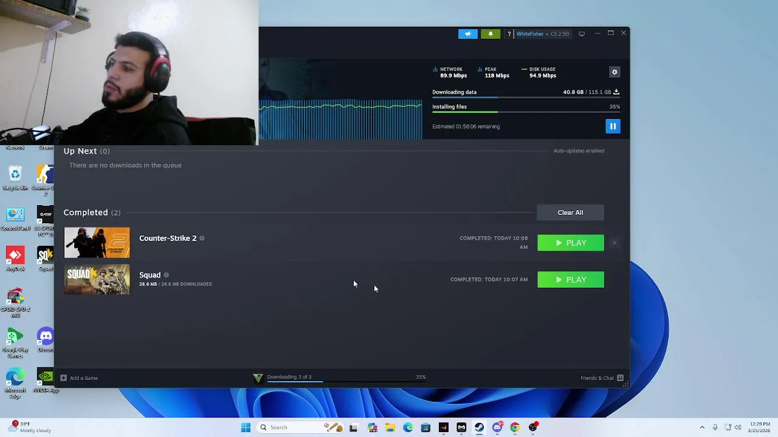This screenshot has width=778, height=437.
Task: Play Counter-Strike 2
Action: (x=571, y=243)
